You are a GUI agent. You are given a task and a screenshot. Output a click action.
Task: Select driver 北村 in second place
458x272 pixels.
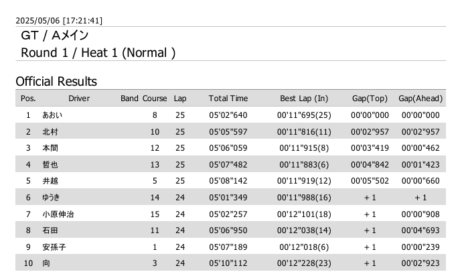tap(50, 131)
